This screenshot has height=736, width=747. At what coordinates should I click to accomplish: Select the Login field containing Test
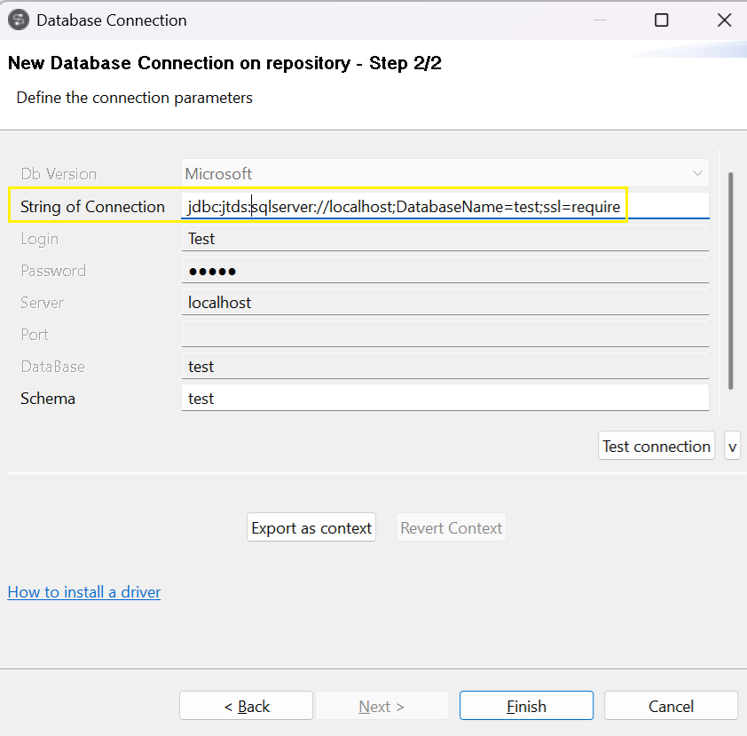point(444,239)
